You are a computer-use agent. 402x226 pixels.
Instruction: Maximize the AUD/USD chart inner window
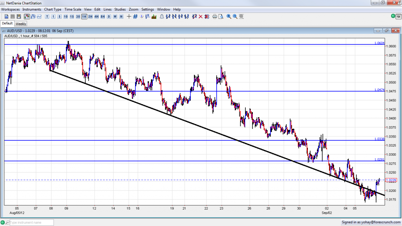(x=387, y=31)
